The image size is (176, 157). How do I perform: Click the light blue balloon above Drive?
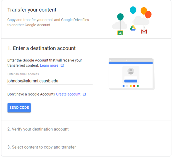click(x=133, y=10)
